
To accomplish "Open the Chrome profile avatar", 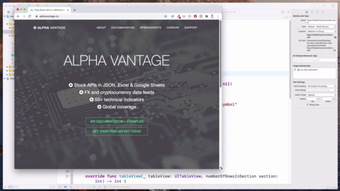I will click(x=212, y=16).
